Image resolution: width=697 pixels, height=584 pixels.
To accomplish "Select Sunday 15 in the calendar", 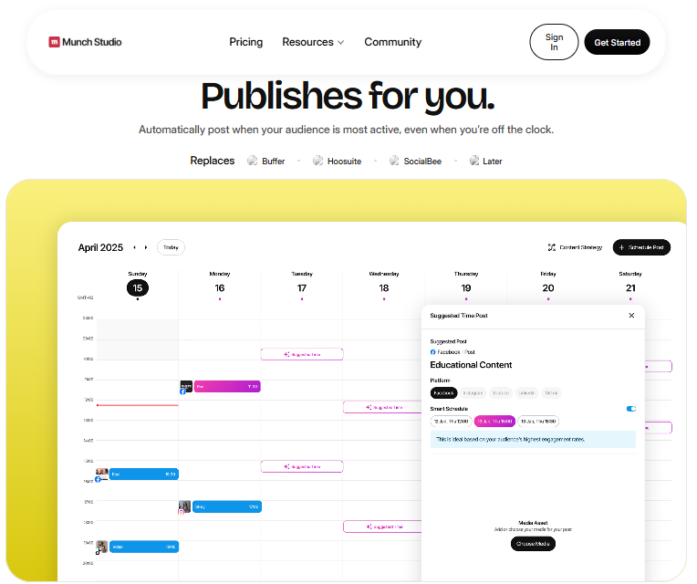I will click(138, 288).
